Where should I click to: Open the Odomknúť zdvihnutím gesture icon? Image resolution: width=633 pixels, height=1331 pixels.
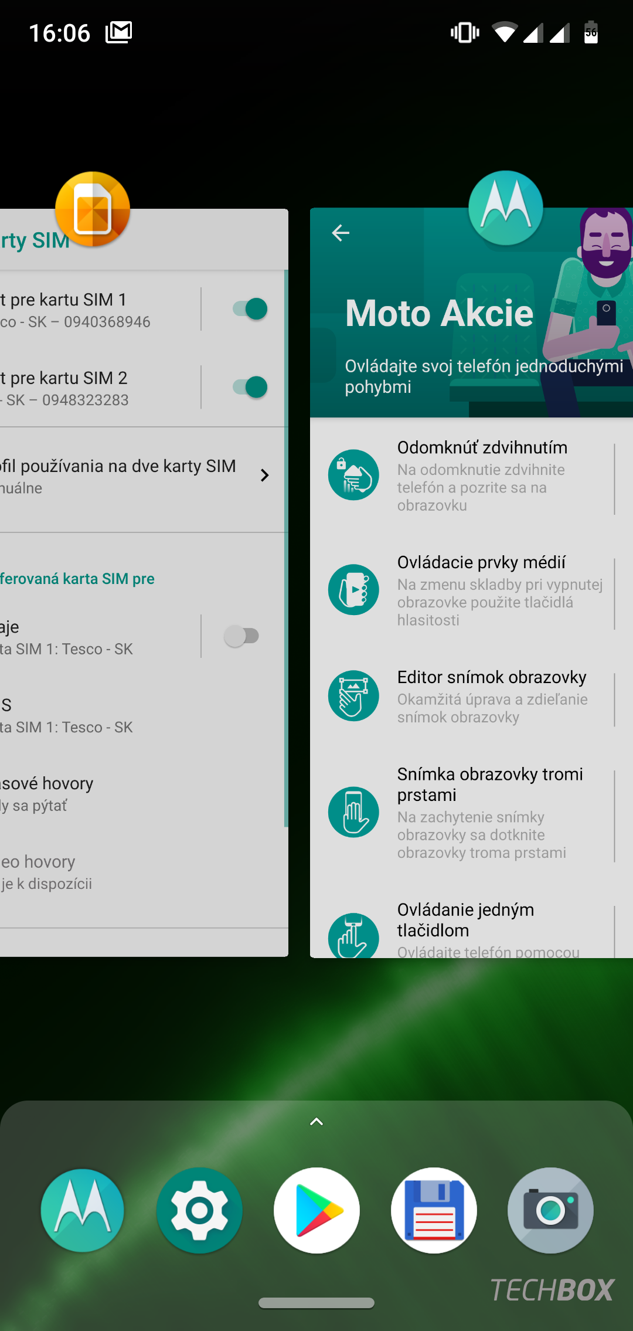(x=353, y=475)
